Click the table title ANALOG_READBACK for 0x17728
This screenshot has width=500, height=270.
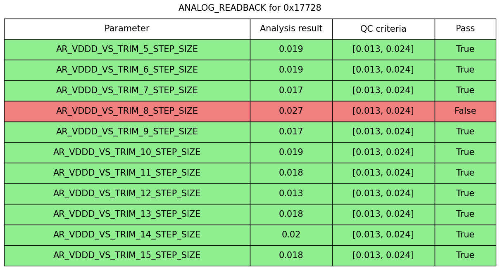click(250, 8)
